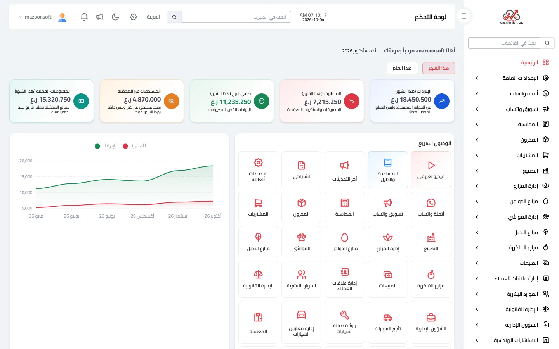This screenshot has width=559, height=349.
Task: Click the announcements megaphone icon in header
Action: click(x=100, y=17)
